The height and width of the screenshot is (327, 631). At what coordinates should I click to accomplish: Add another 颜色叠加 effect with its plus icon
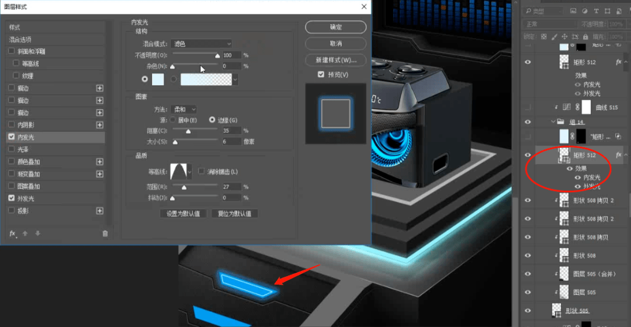tap(100, 162)
